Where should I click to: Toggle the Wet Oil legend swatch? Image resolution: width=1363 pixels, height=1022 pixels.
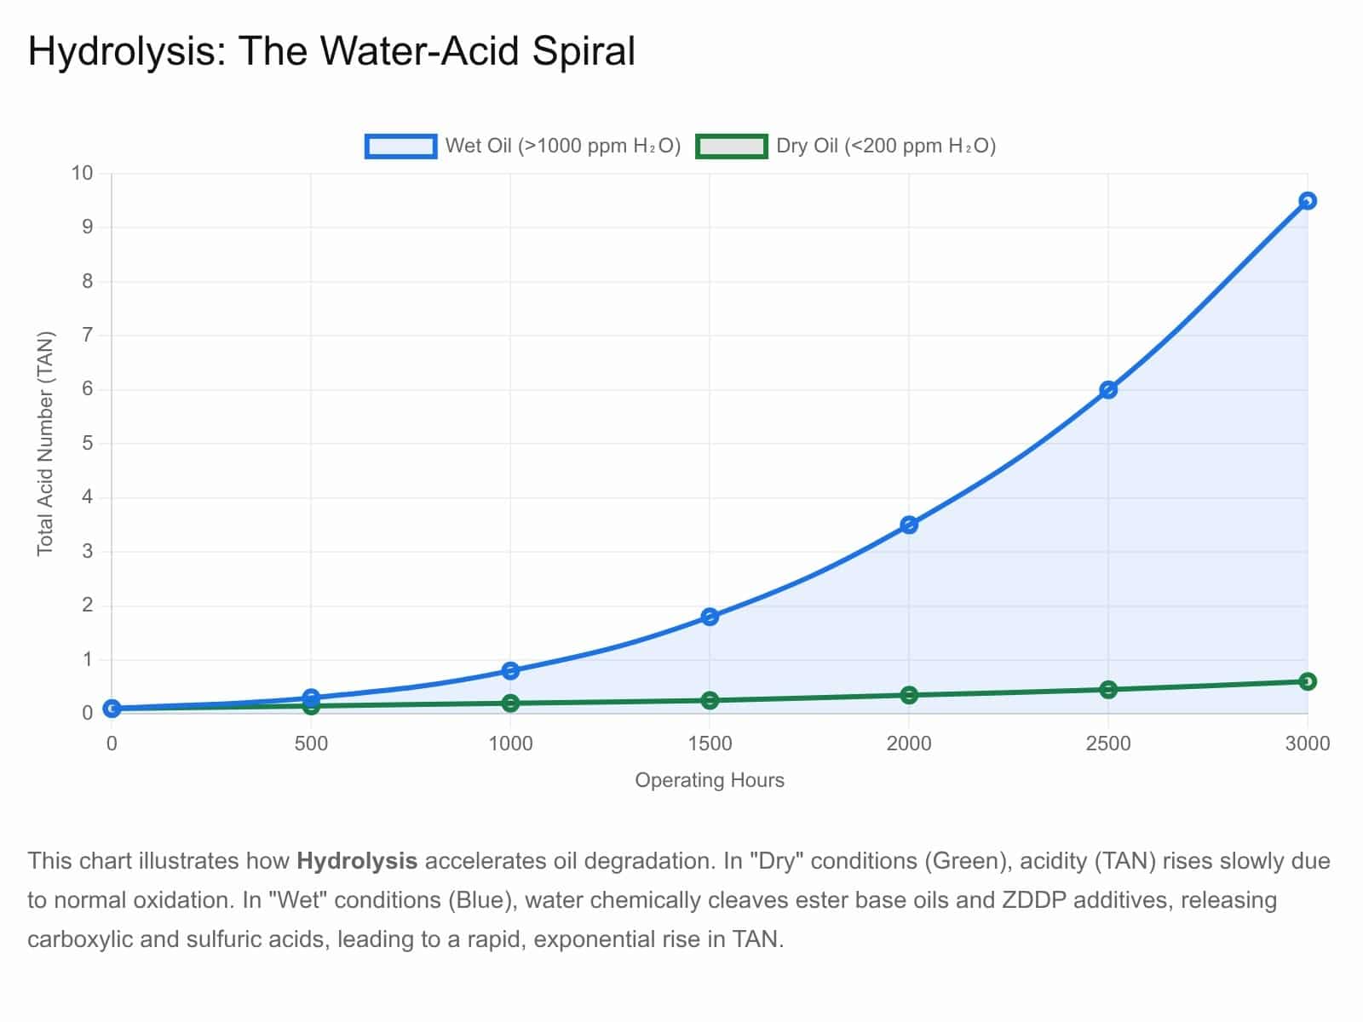click(400, 146)
